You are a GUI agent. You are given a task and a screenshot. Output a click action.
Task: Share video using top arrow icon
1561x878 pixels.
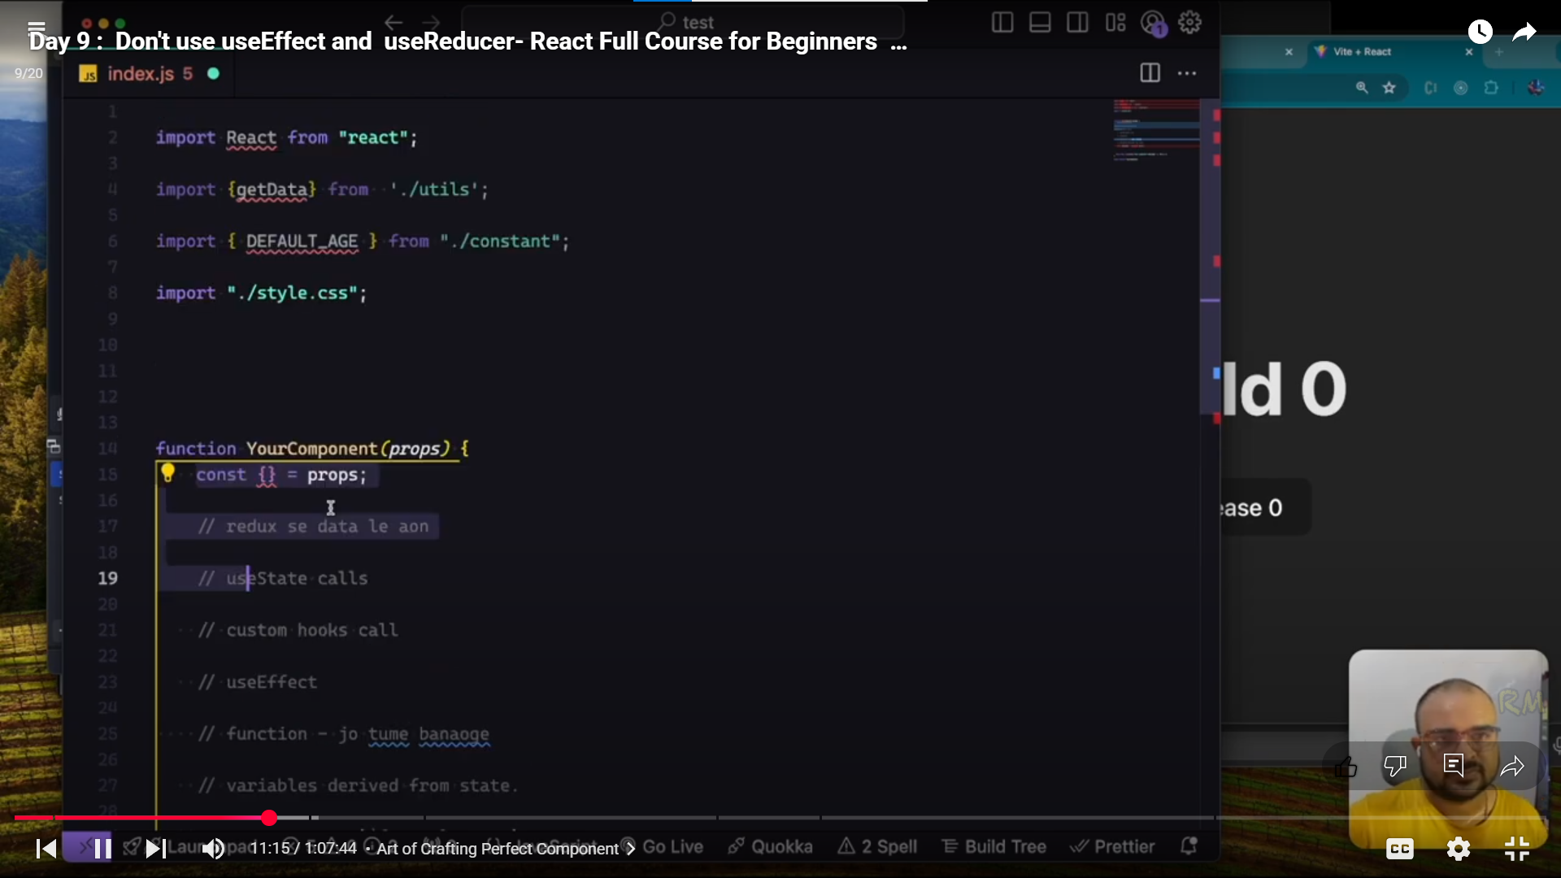click(x=1524, y=32)
